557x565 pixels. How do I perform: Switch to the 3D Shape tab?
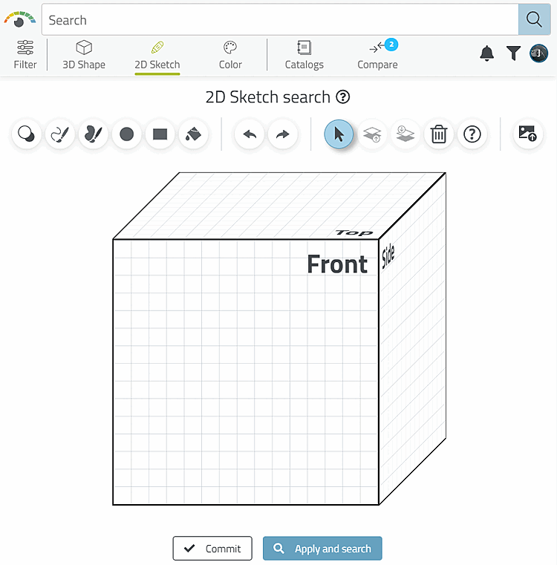click(84, 55)
